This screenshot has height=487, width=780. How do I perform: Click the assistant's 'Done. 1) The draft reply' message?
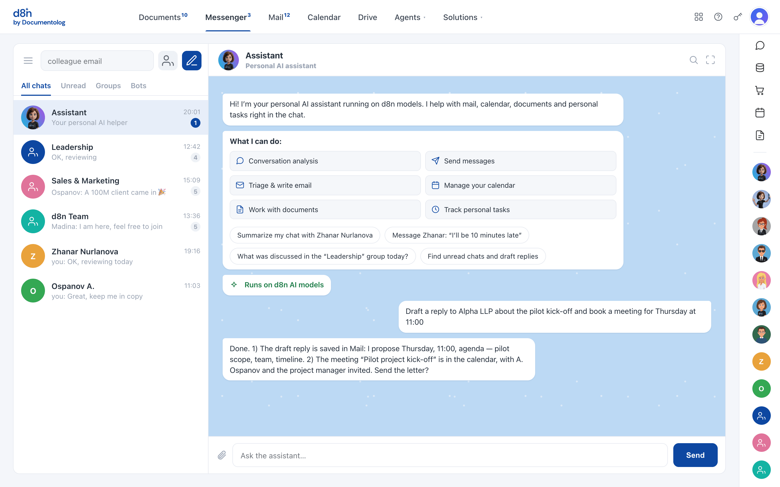click(x=379, y=359)
